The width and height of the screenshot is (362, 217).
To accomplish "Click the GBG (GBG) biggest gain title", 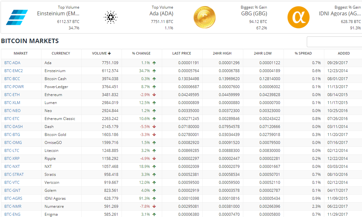I will point(254,14).
